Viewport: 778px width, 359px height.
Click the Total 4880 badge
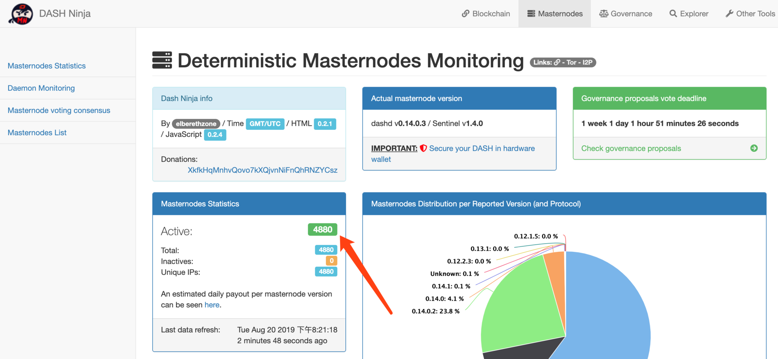click(x=326, y=250)
